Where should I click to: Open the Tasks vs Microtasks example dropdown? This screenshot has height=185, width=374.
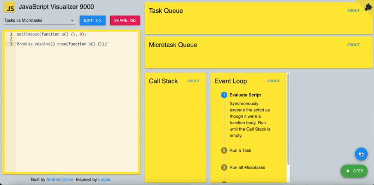pos(40,21)
